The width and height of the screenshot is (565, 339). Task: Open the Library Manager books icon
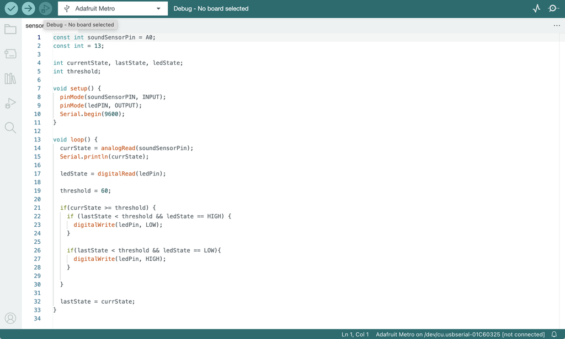10,78
